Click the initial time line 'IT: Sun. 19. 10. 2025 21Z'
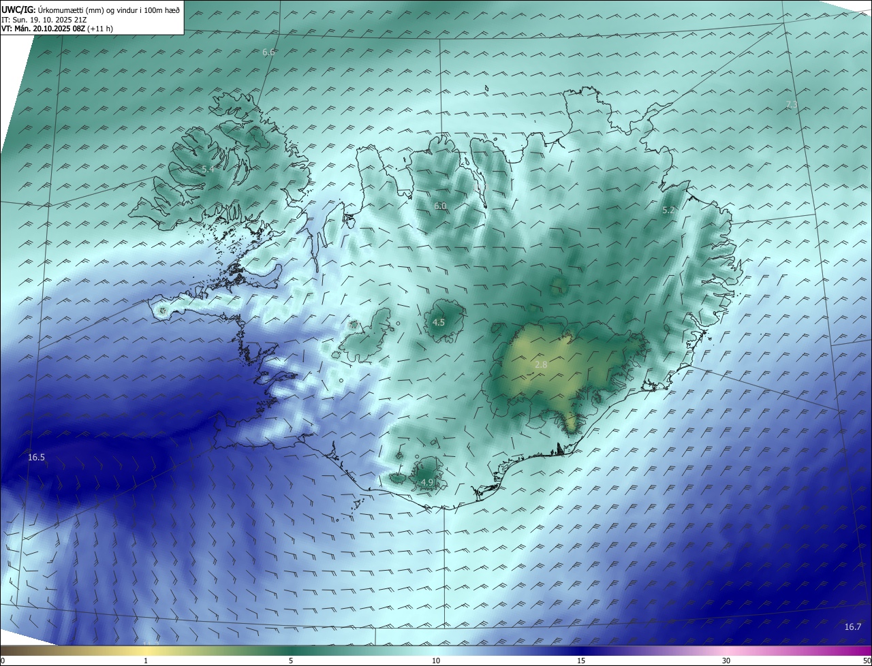Screen dimensions: 872x666 point(44,20)
